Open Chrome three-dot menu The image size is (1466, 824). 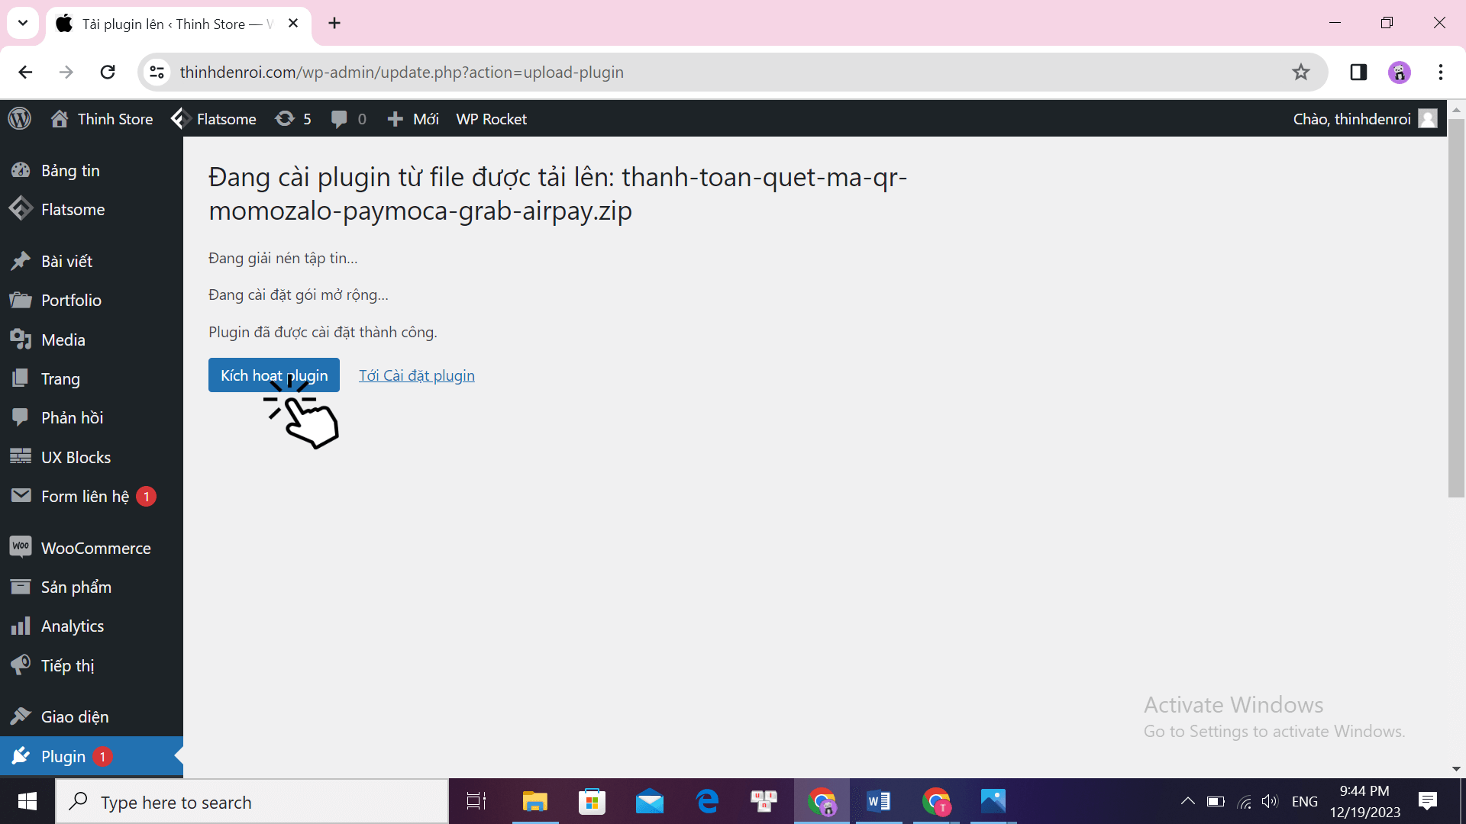pyautogui.click(x=1441, y=72)
